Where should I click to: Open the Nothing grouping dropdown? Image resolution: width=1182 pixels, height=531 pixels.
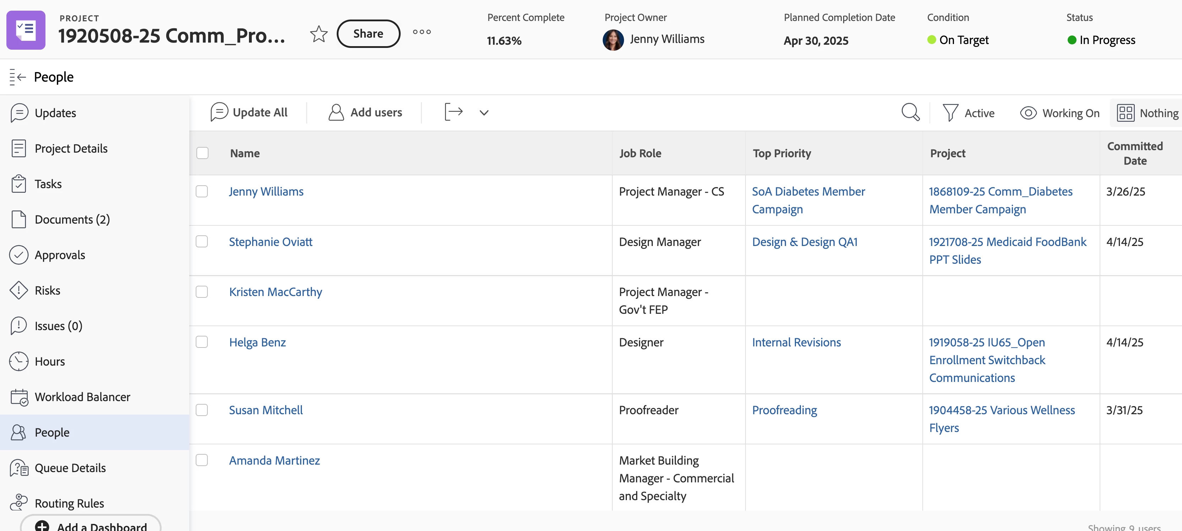[1148, 113]
